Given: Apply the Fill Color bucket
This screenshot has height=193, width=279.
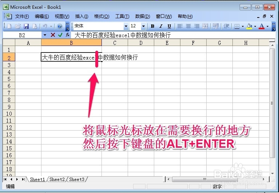Looking at the screenshot, I should [249, 26].
